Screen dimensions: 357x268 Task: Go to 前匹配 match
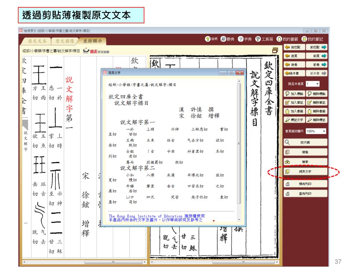tap(317, 47)
